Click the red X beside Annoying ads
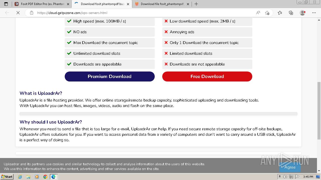Viewport: 321px width, 180px height. (x=166, y=32)
